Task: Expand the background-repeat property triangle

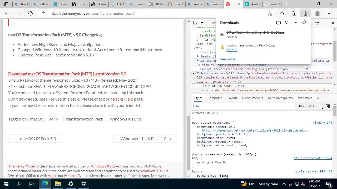Action: click(229, 141)
